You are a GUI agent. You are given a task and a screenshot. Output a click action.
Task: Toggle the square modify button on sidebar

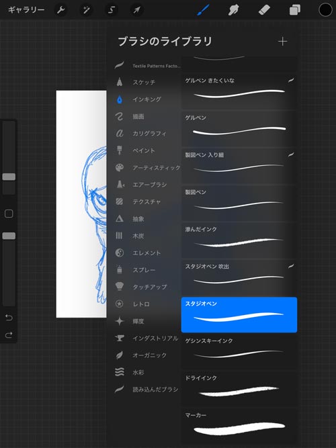9,214
